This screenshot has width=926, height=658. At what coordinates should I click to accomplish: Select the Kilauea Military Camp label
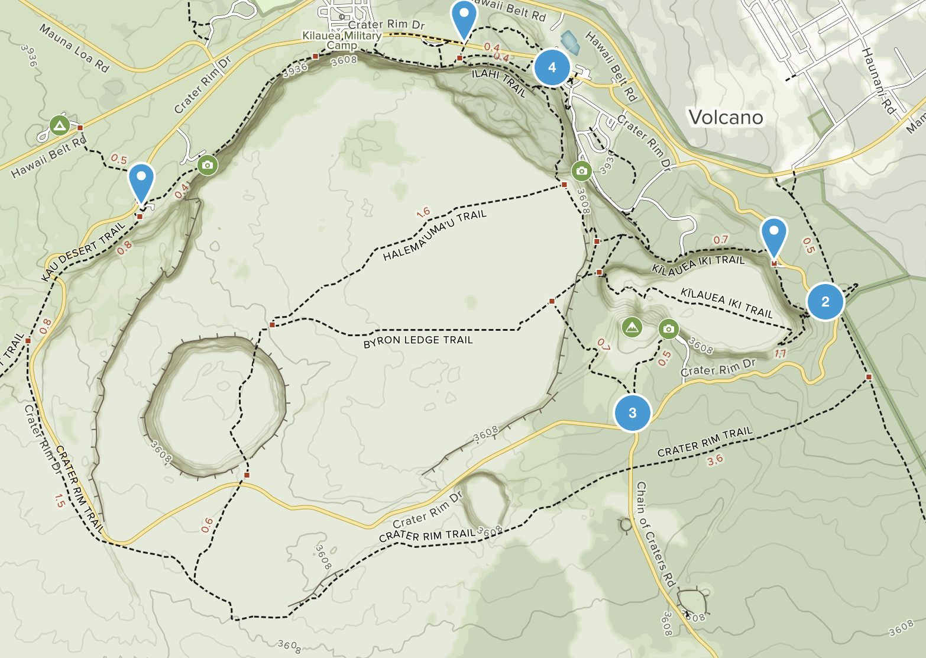pos(342,40)
